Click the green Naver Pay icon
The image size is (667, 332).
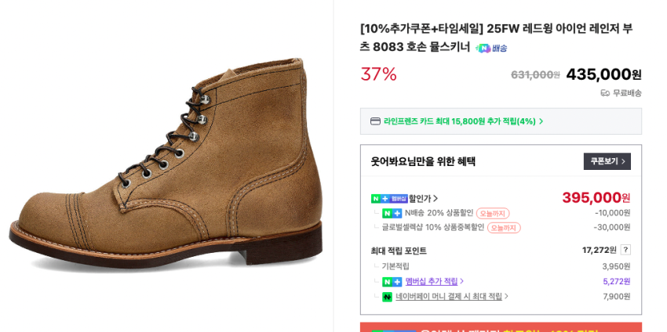[x=387, y=297]
